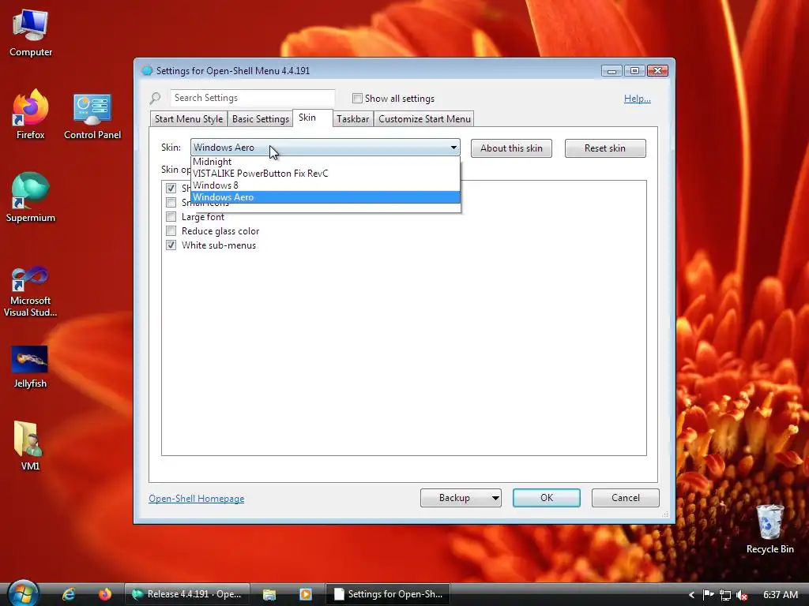
Task: Toggle the first checked skin option checkbox
Action: [171, 188]
